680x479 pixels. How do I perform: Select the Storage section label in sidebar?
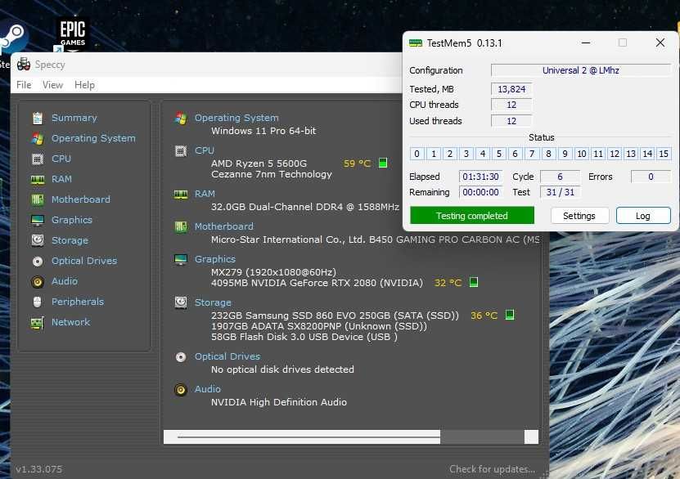point(70,240)
